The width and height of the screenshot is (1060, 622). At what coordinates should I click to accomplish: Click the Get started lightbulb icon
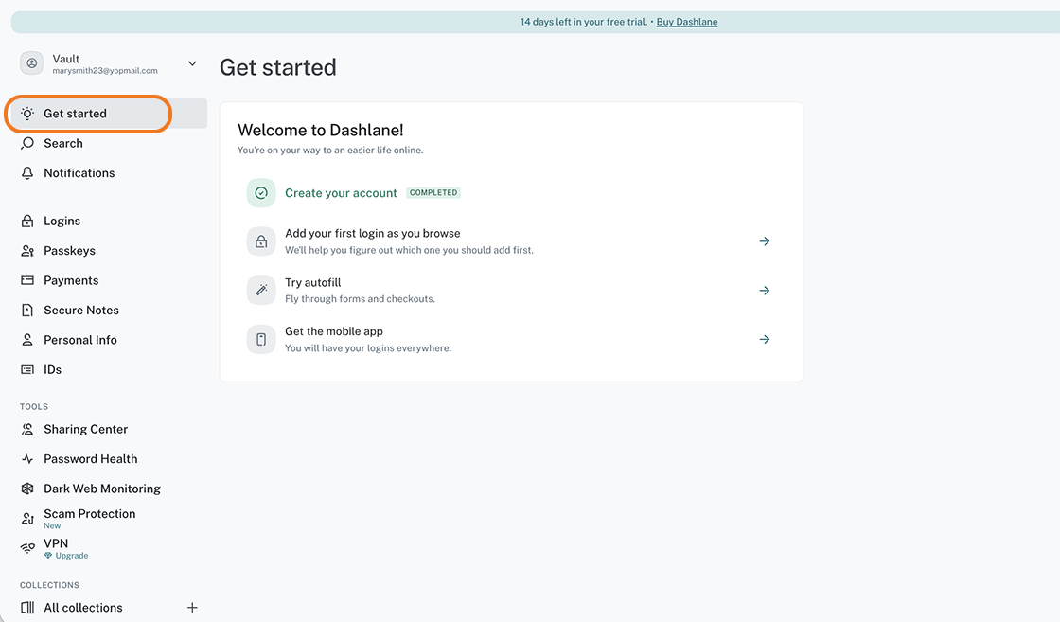tap(27, 114)
